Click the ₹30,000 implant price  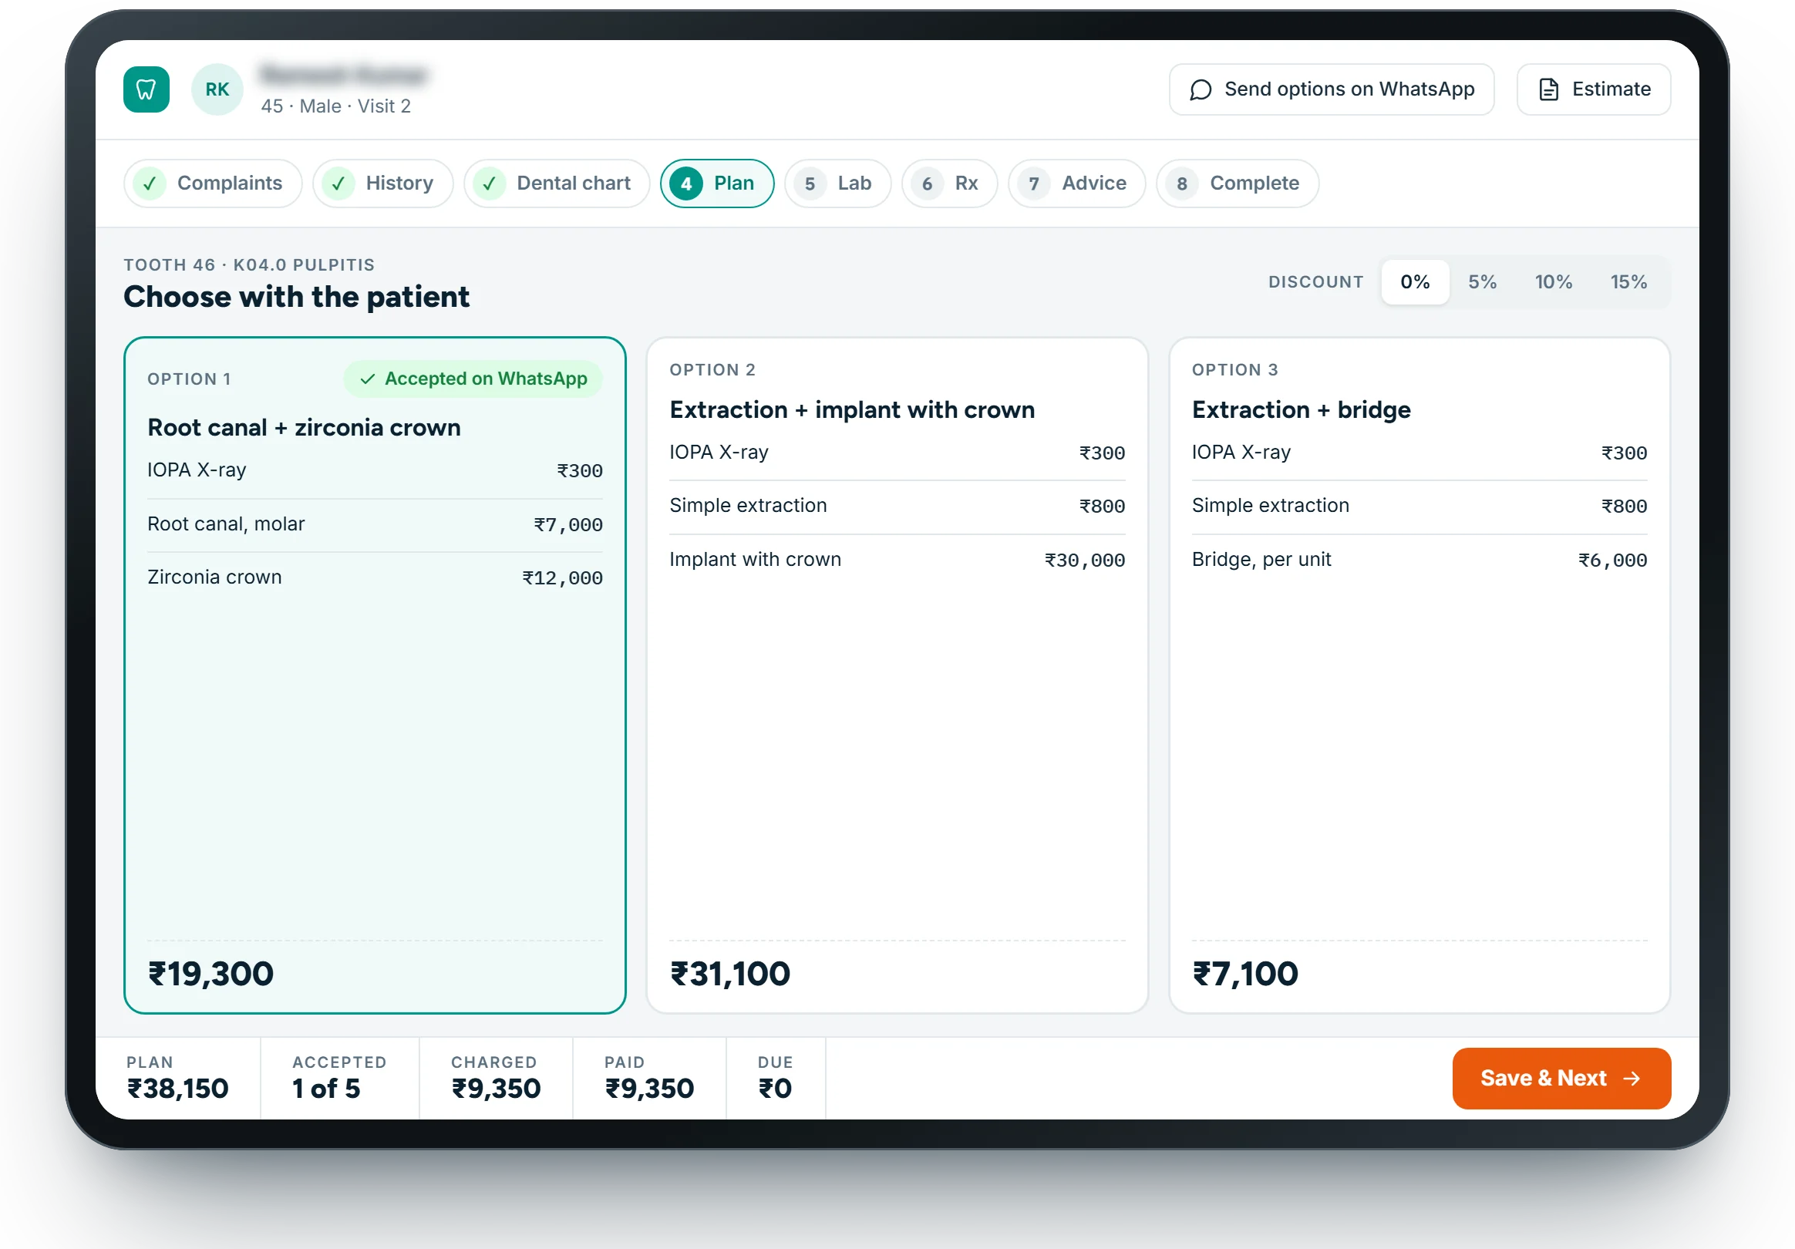point(1084,561)
